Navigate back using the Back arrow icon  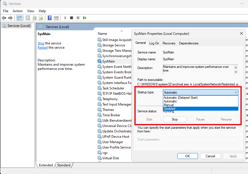pyautogui.click(x=4, y=18)
